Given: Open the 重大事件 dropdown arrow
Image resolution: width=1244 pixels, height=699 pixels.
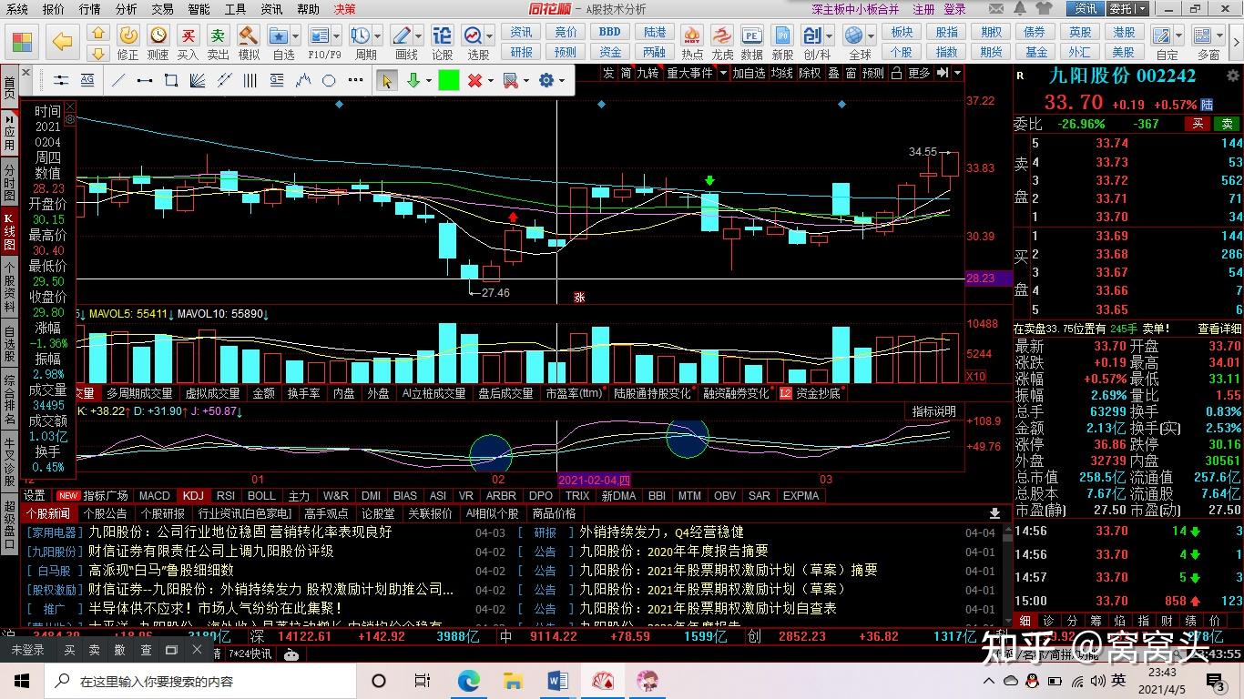Looking at the screenshot, I should tap(723, 73).
